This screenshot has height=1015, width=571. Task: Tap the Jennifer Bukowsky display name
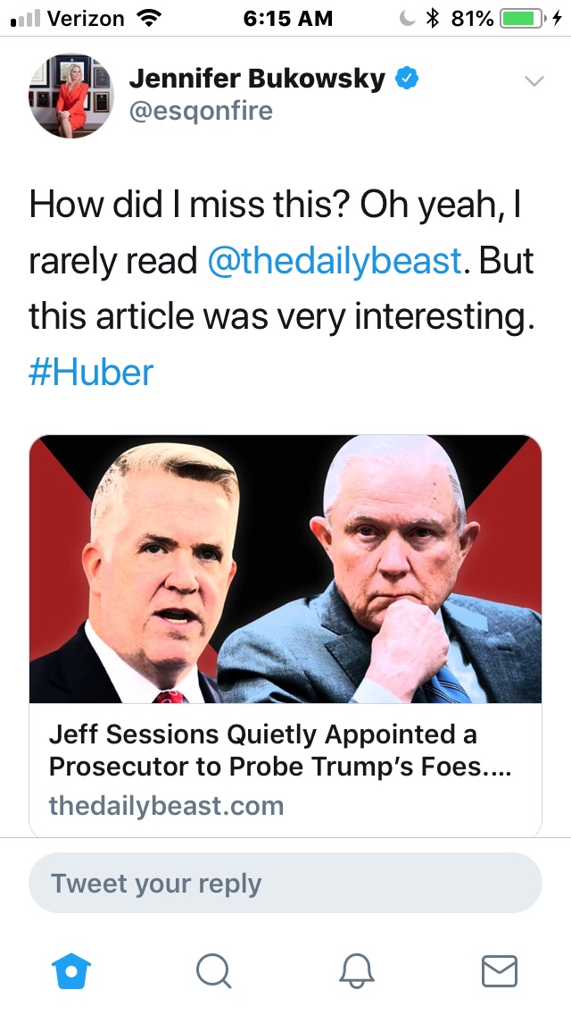(x=257, y=80)
